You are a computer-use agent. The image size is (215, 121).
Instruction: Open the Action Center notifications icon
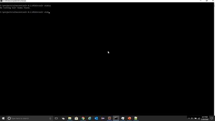click(x=212, y=118)
